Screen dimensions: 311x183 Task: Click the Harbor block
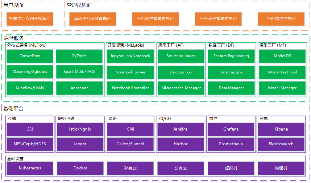[x=181, y=144]
